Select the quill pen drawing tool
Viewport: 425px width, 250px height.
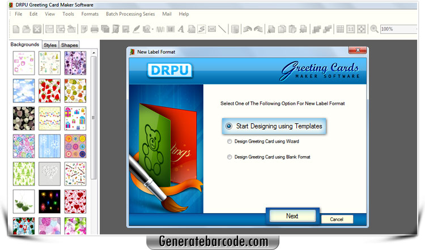pos(136,29)
